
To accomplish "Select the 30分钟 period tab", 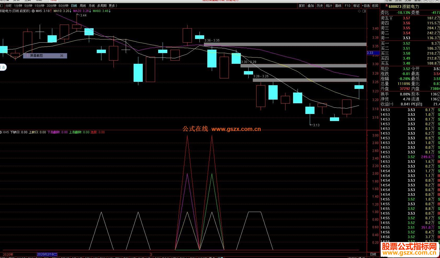I will tap(52, 6).
